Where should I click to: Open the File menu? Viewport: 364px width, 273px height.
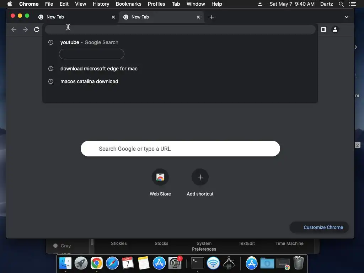(x=49, y=4)
